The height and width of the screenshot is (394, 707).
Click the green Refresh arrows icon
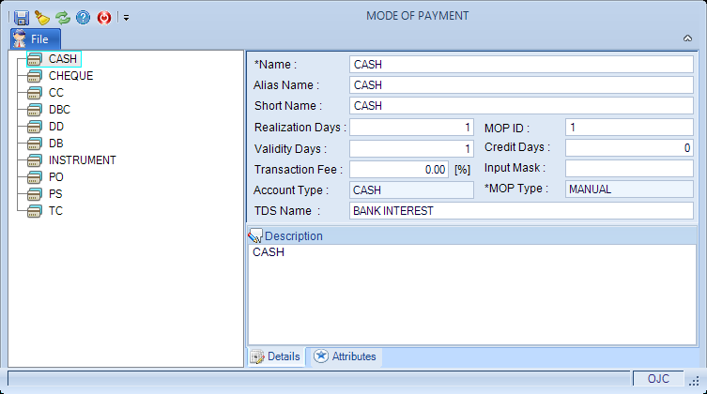[63, 18]
